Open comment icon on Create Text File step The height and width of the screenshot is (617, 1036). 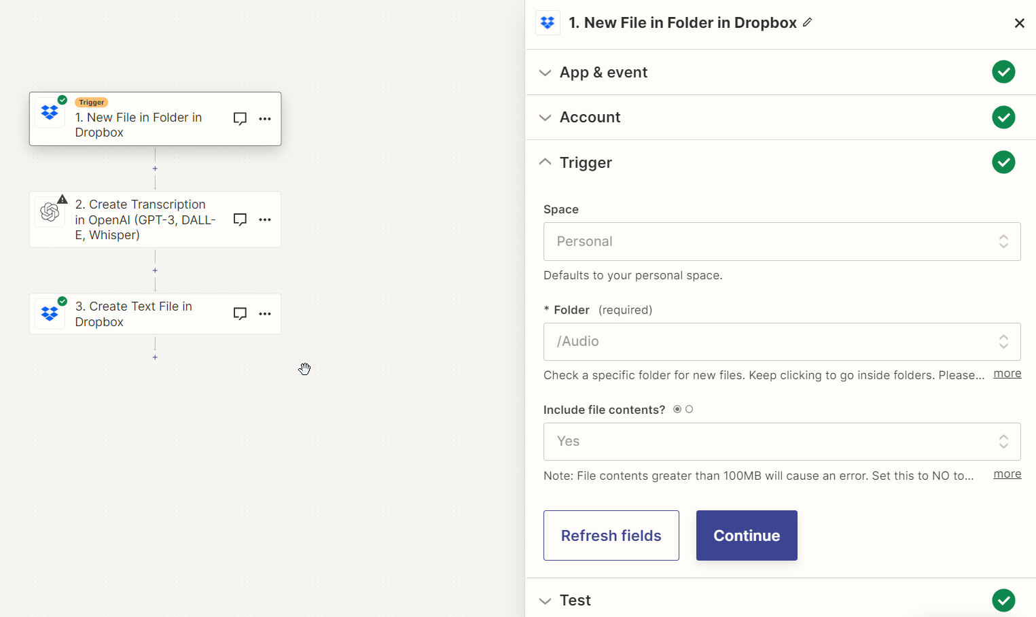(x=240, y=313)
